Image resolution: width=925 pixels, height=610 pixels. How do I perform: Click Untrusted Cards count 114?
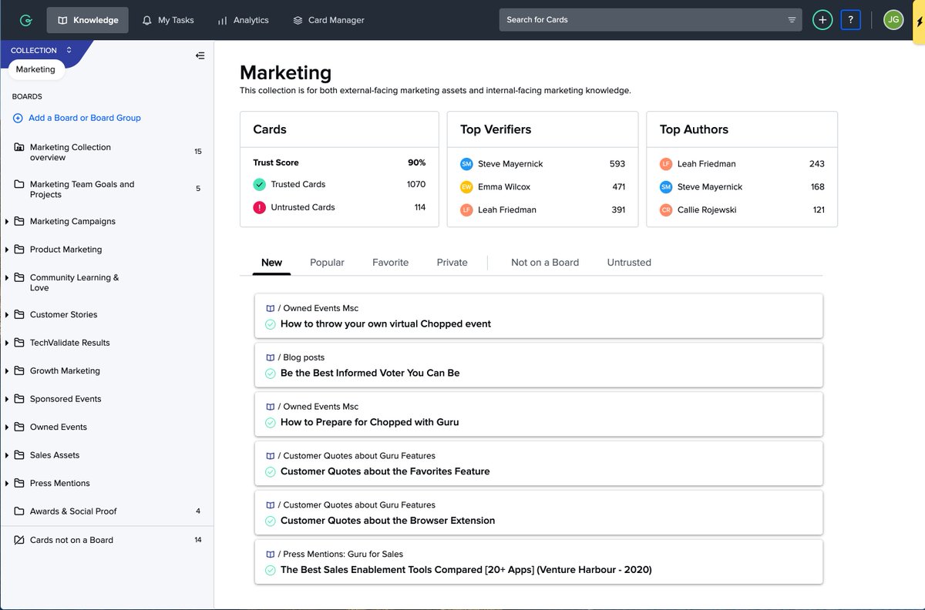pos(420,207)
